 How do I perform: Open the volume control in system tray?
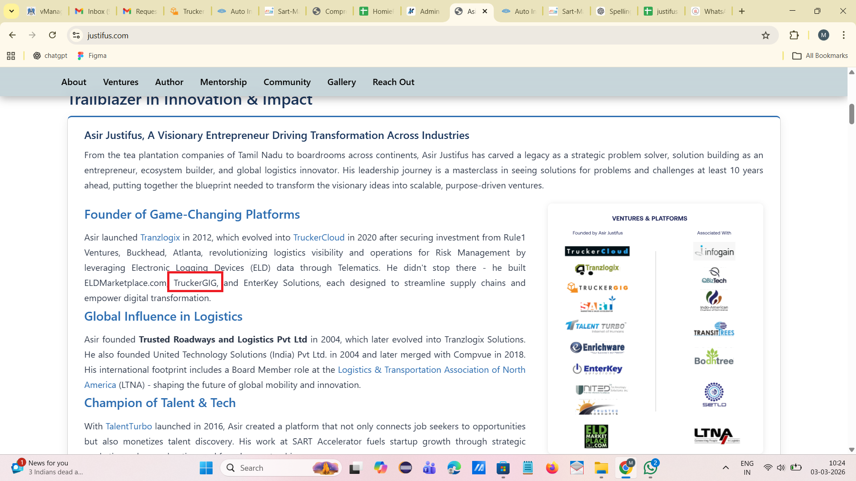(x=781, y=468)
